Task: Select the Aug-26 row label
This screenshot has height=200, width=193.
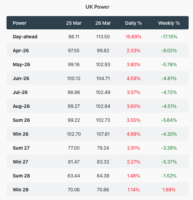Action: click(21, 106)
